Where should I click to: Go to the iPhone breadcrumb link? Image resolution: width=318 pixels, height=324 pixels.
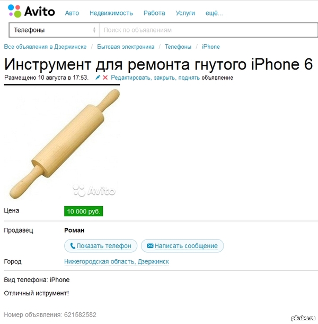point(211,47)
